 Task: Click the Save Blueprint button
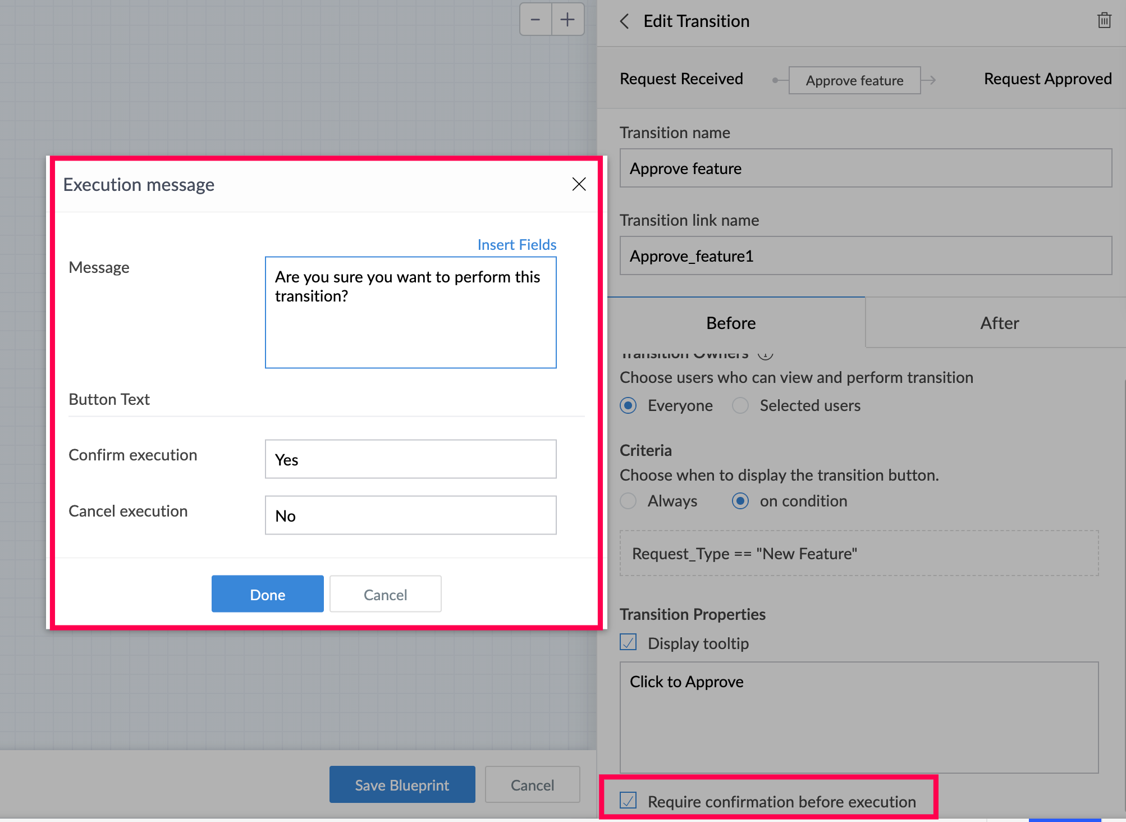(402, 785)
